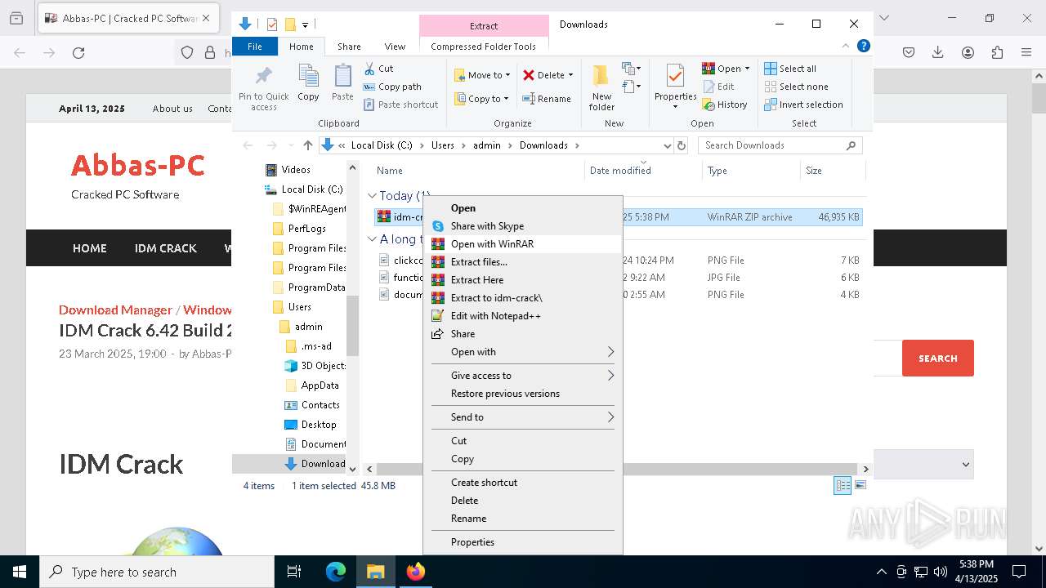Open Task View from the taskbar
Viewport: 1046px width, 588px height.
(294, 572)
